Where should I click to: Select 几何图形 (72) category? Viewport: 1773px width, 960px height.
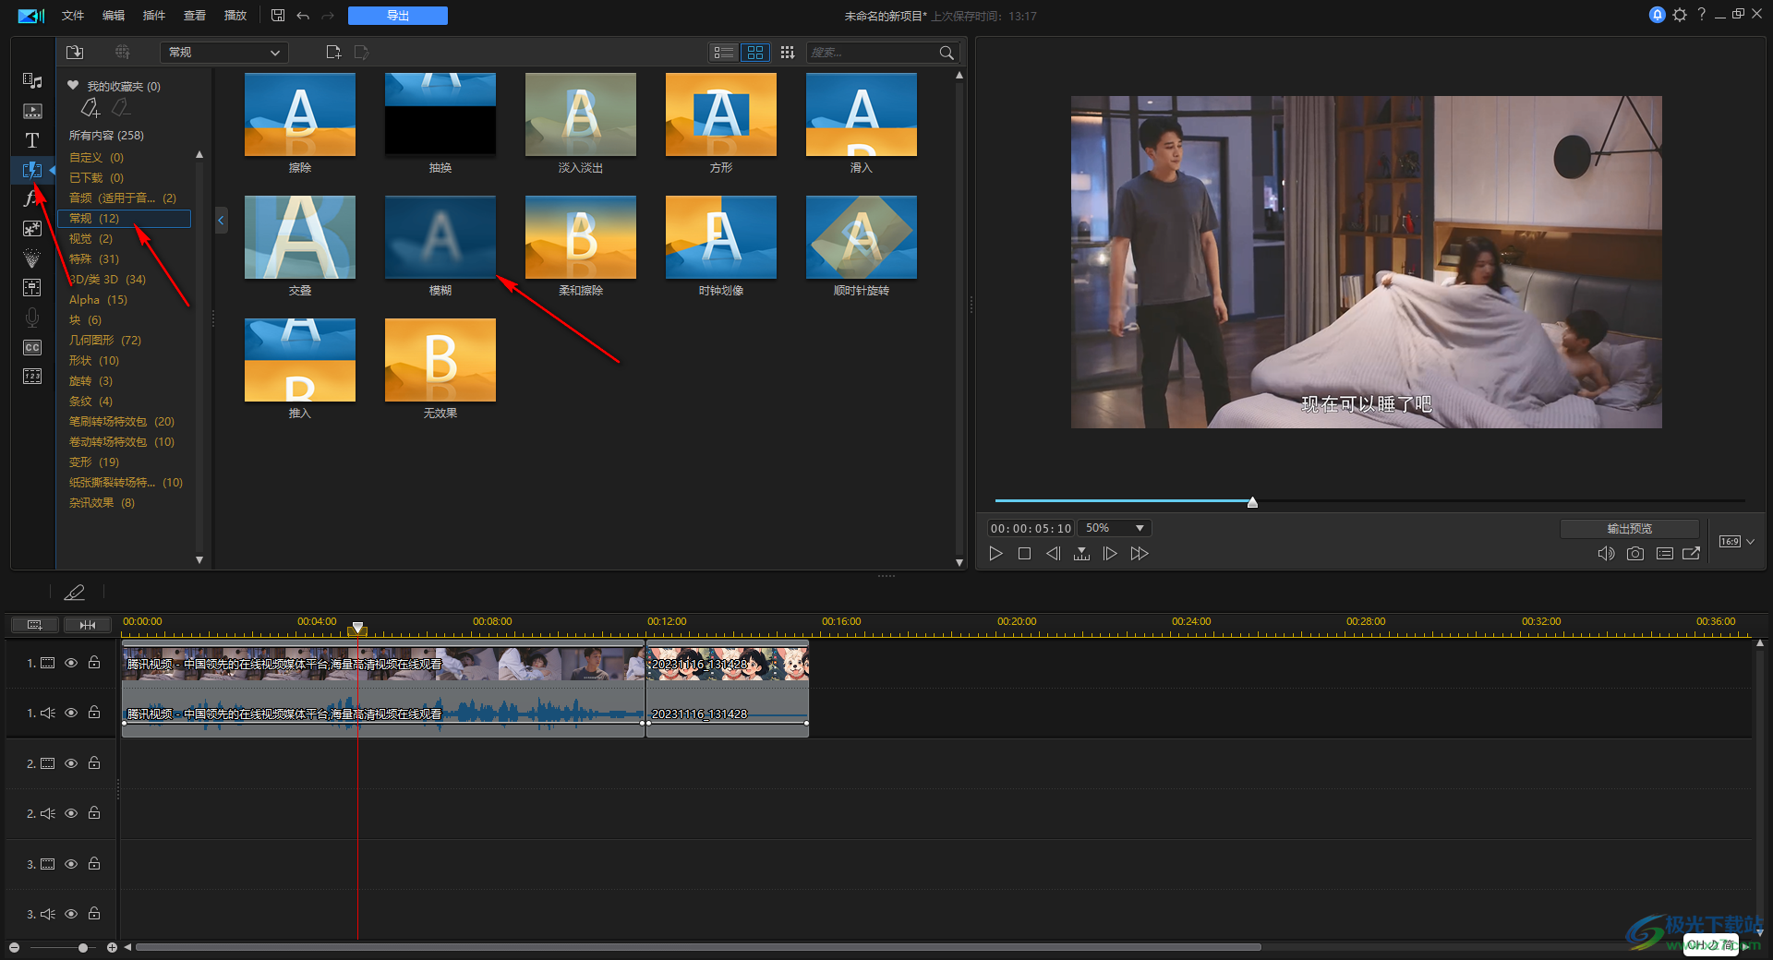(105, 340)
